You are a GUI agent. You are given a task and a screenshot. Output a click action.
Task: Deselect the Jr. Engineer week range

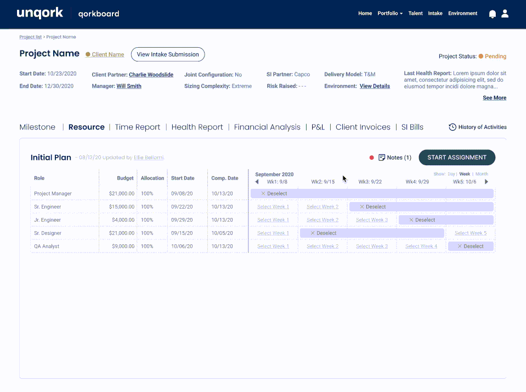422,220
